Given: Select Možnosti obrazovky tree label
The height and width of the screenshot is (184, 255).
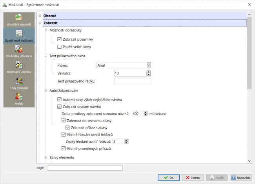Looking at the screenshot, I should [x=66, y=30].
